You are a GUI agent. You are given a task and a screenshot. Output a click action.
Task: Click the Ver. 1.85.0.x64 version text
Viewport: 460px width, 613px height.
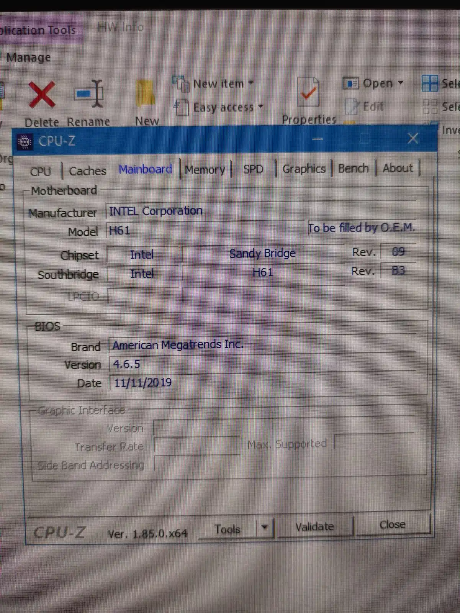[x=148, y=534]
